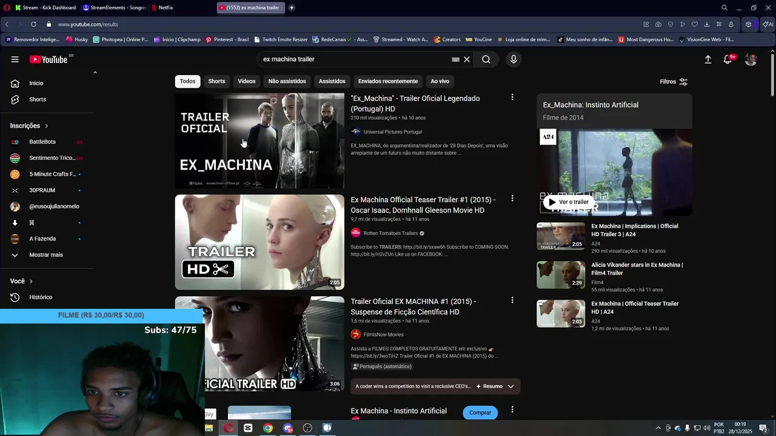The image size is (776, 436).
Task: Open options menu for Rotten Tomatoes teaser result
Action: [512, 198]
